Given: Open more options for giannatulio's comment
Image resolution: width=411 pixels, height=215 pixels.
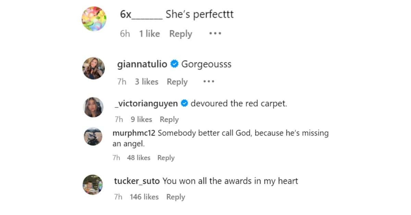Looking at the screenshot, I should 208,81.
